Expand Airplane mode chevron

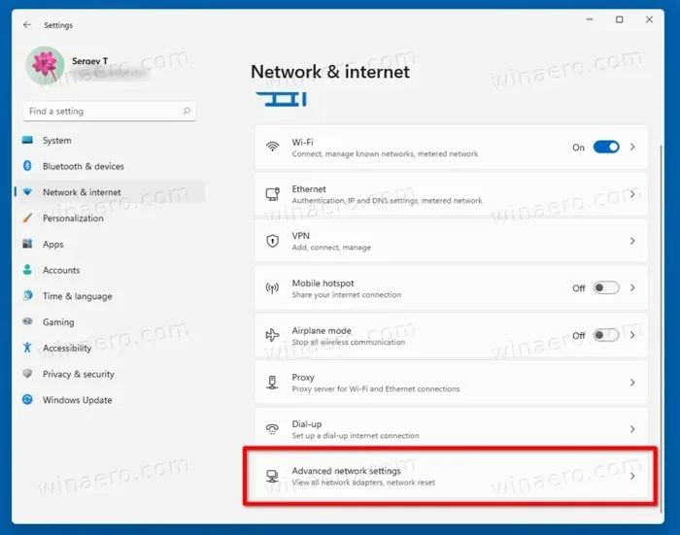point(632,335)
